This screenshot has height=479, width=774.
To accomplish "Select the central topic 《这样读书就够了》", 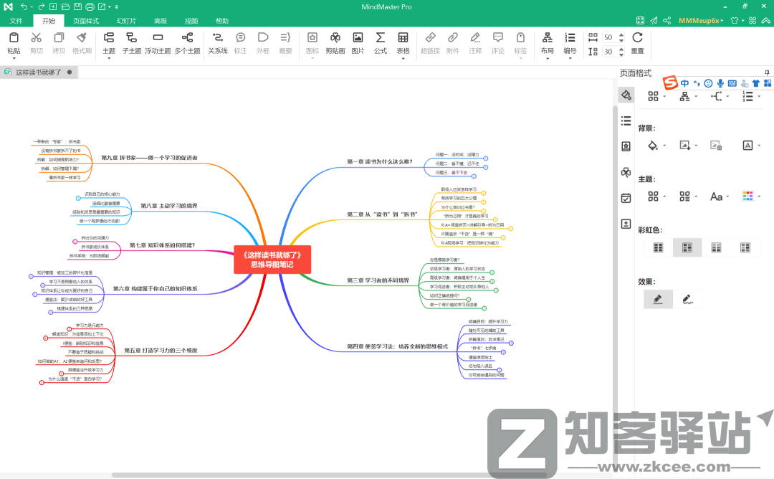I will (x=272, y=260).
